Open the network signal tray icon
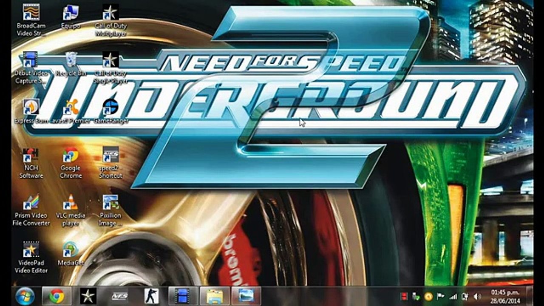 point(453,296)
